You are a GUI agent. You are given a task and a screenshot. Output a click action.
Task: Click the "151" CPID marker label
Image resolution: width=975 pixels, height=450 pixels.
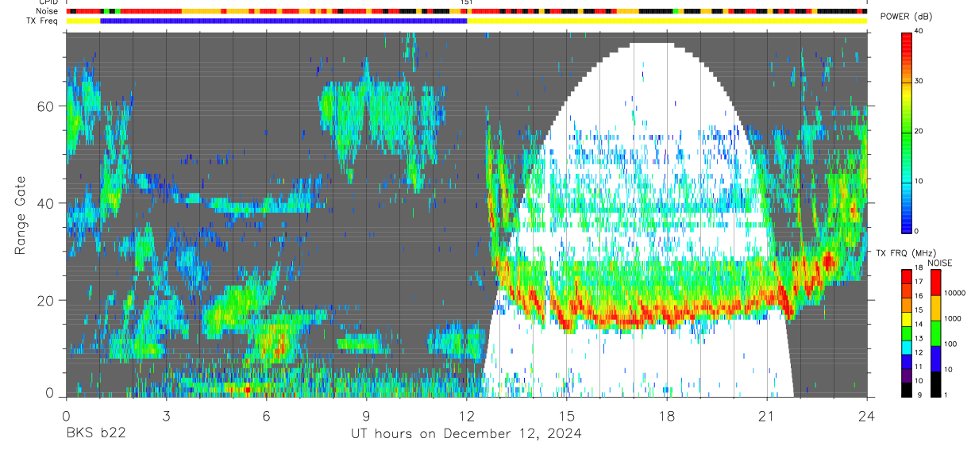click(x=467, y=3)
